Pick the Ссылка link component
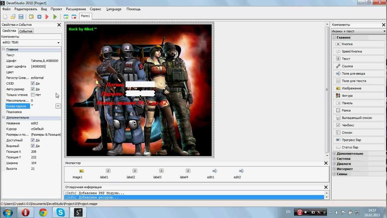The width and height of the screenshot is (387, 218). click(x=359, y=66)
